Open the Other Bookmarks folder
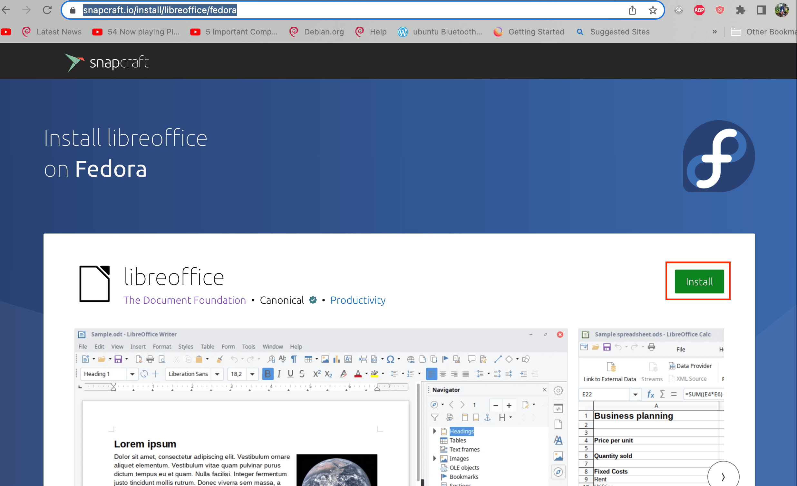 [763, 32]
